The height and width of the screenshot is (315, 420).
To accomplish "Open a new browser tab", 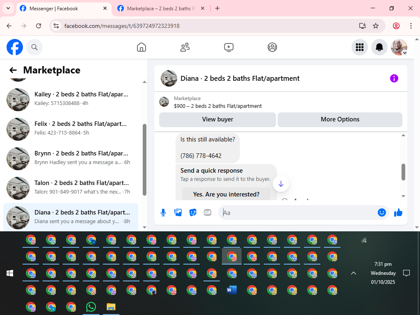I will (217, 9).
